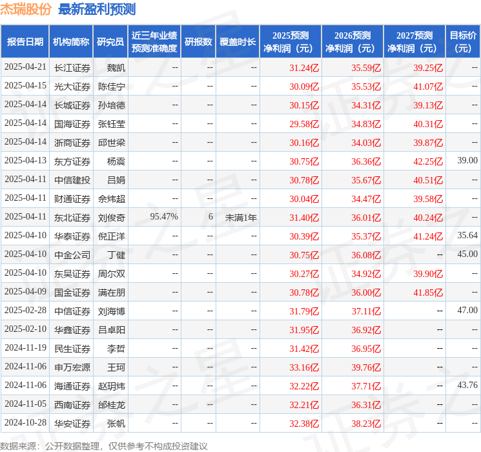This screenshot has width=481, height=452.
Task: Click the 国海证券 institution cell
Action: [x=72, y=124]
